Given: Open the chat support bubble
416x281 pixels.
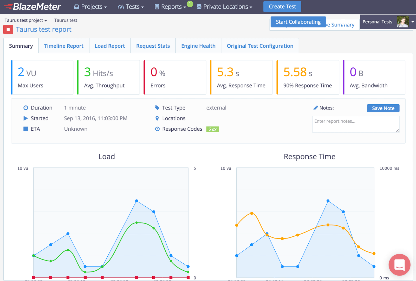Looking at the screenshot, I should pos(399,265).
